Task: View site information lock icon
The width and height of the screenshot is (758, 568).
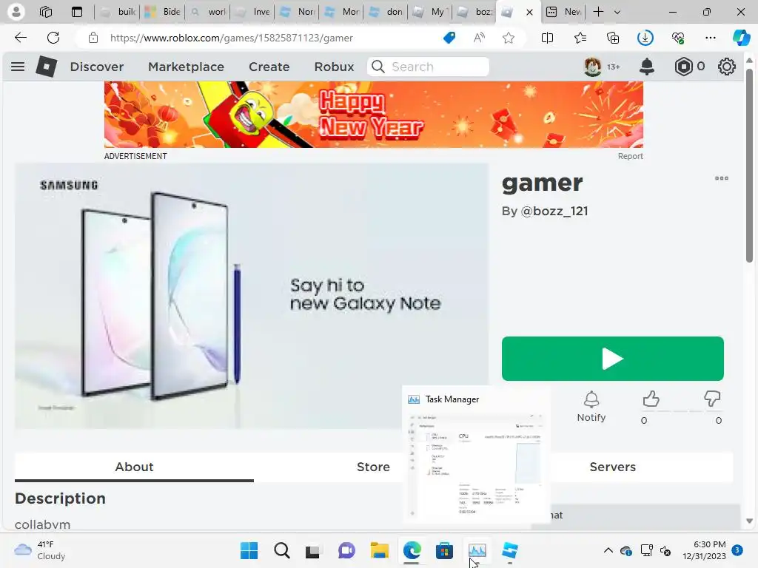Action: [93, 38]
